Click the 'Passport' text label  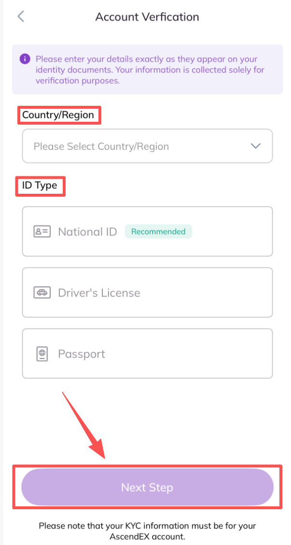click(x=82, y=354)
